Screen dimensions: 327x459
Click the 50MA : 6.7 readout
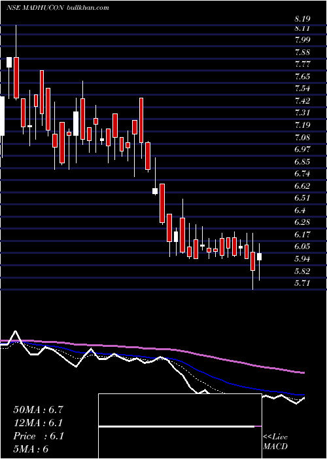click(38, 410)
